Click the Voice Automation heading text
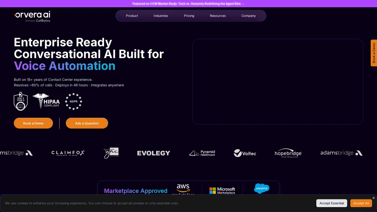This screenshot has height=212, width=377. [64, 66]
